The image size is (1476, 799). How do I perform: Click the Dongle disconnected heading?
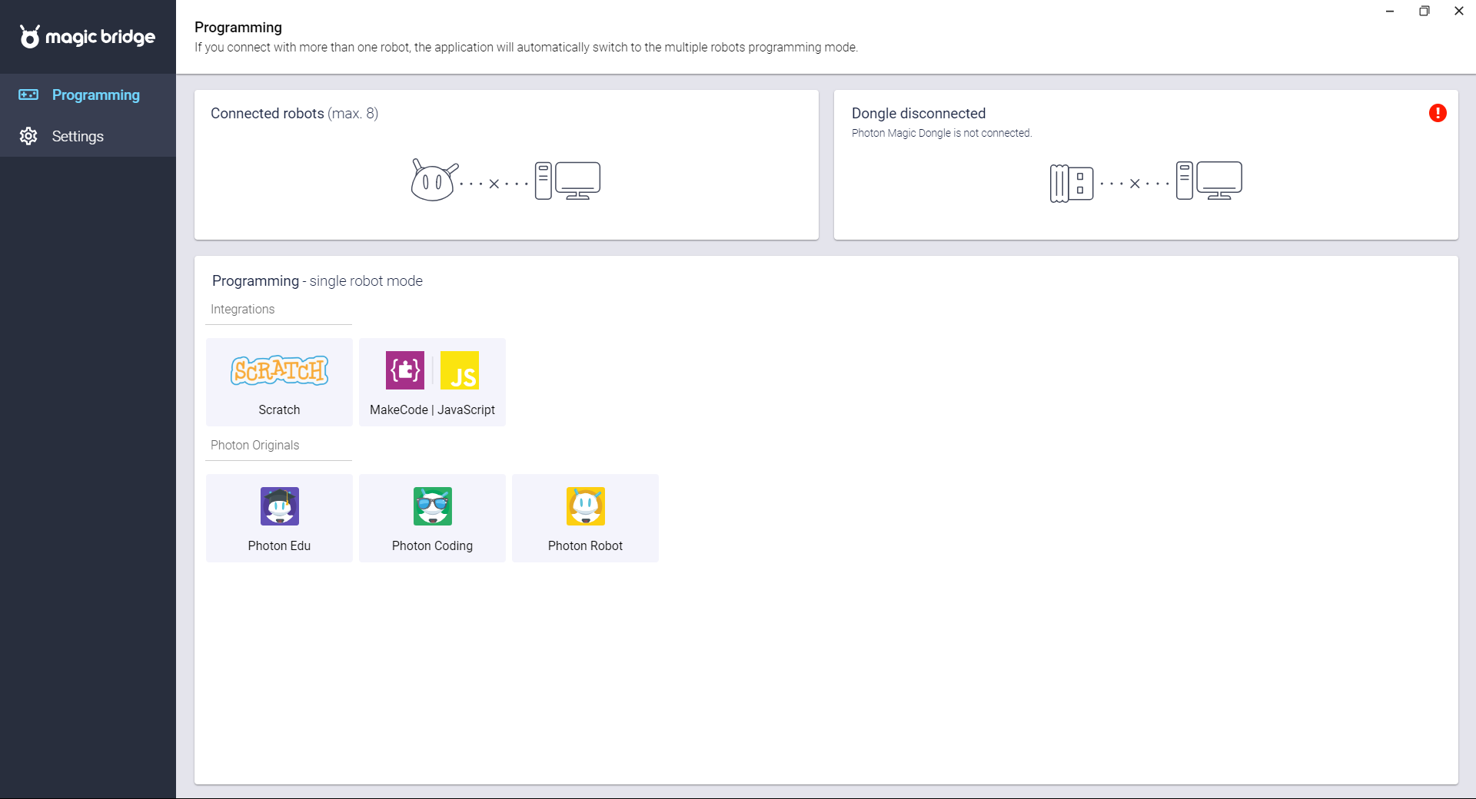(x=919, y=113)
